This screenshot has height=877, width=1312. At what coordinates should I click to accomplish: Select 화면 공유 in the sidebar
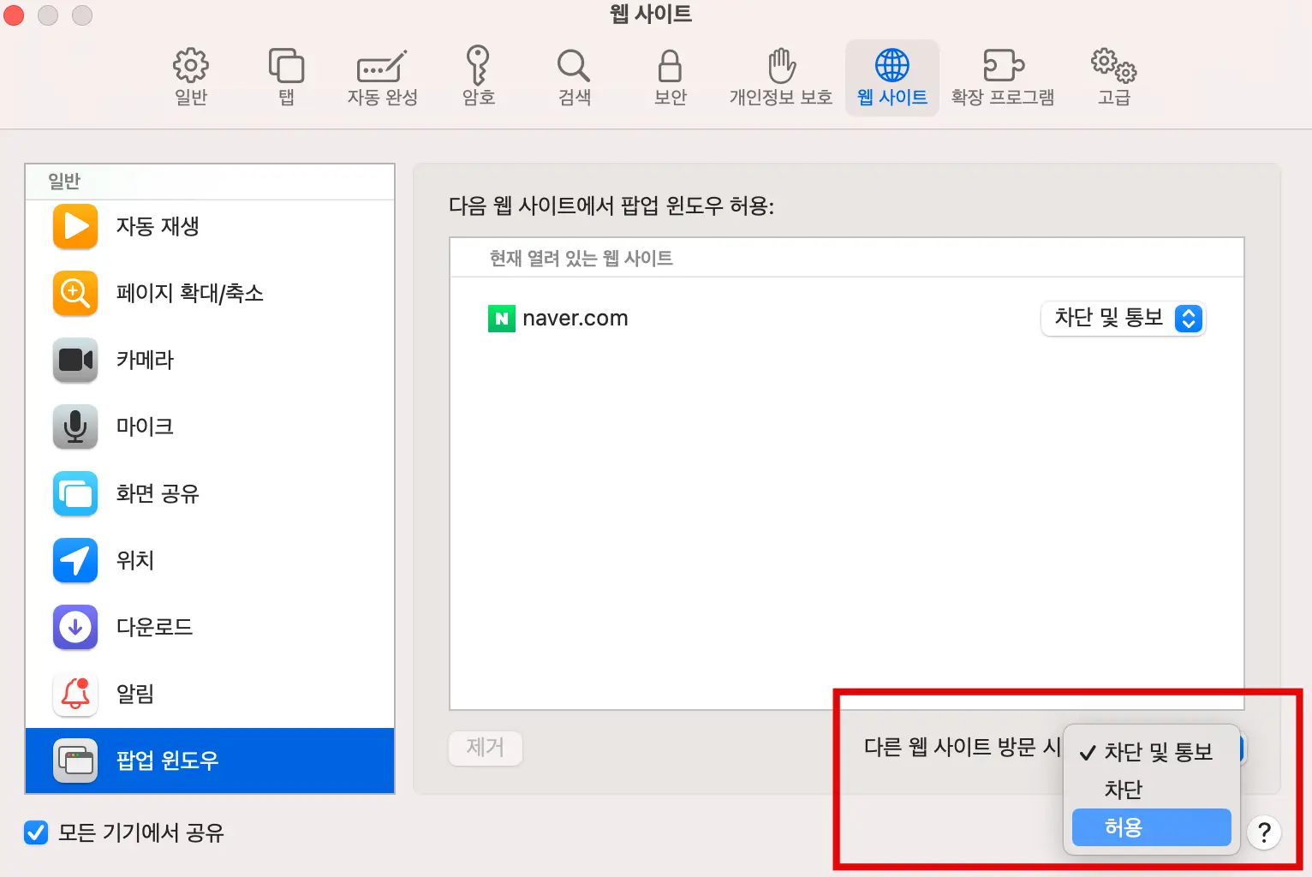point(157,493)
